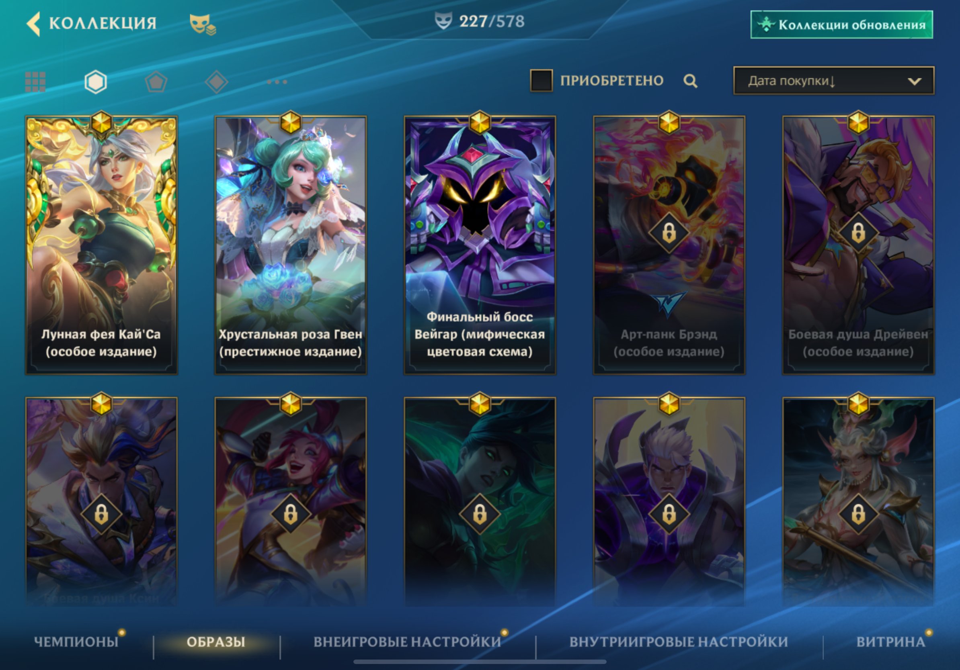The image size is (960, 670).
Task: Select the diamond rarity filter icon
Action: 217,82
